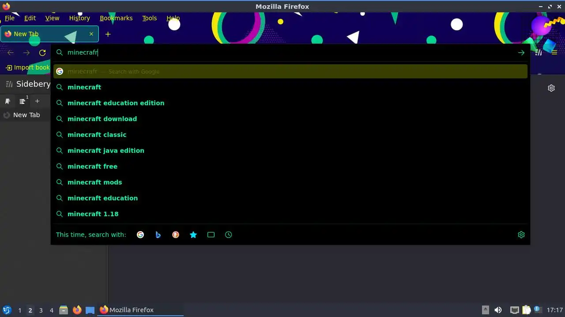Open the History menu
This screenshot has height=317, width=565.
[x=79, y=18]
